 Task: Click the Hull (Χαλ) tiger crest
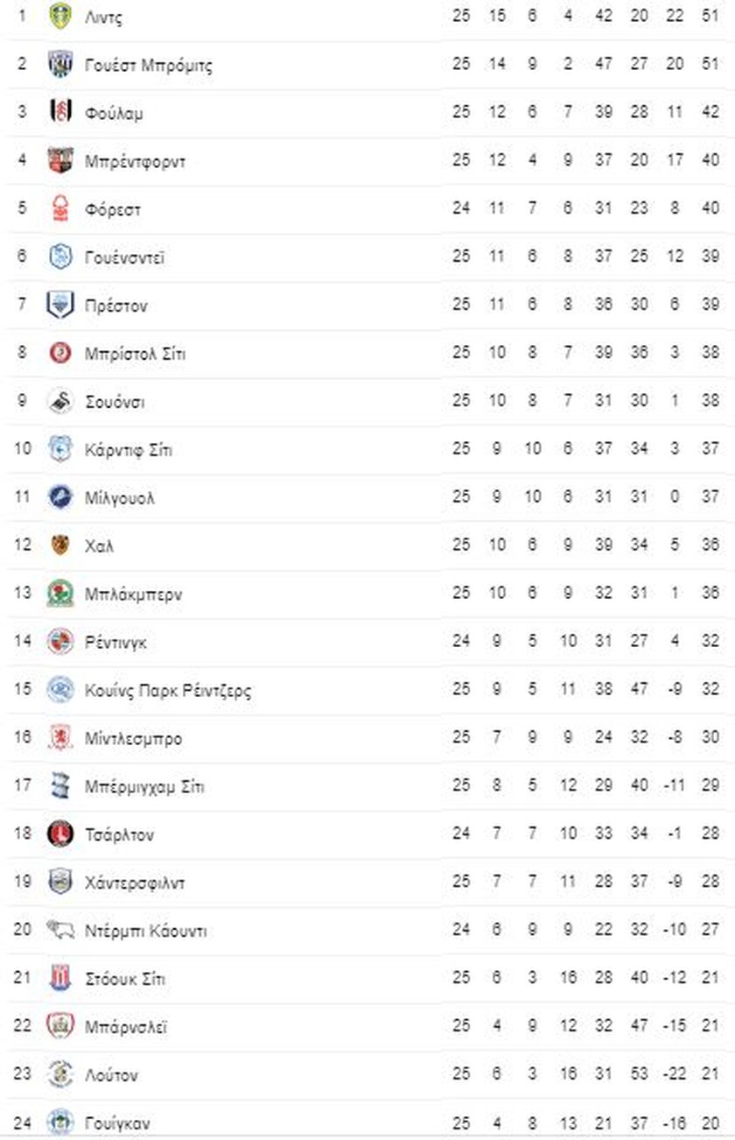[60, 545]
